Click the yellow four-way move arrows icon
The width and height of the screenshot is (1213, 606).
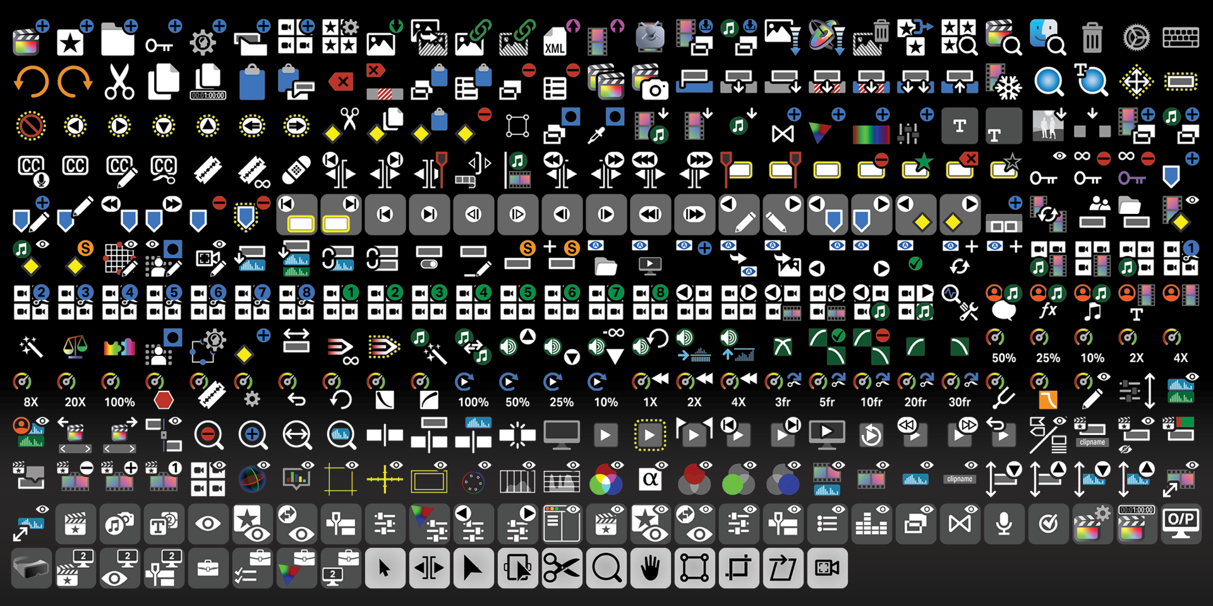click(x=1136, y=82)
